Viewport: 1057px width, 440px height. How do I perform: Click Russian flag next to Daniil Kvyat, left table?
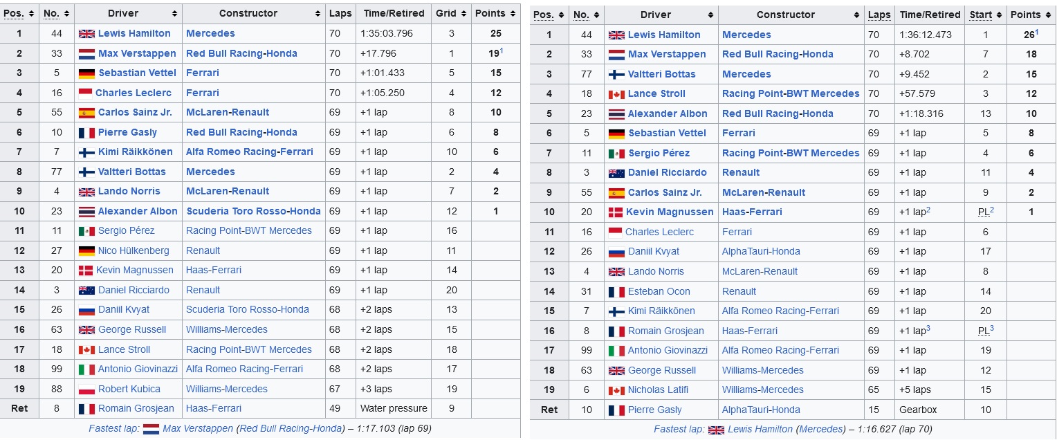tap(86, 309)
